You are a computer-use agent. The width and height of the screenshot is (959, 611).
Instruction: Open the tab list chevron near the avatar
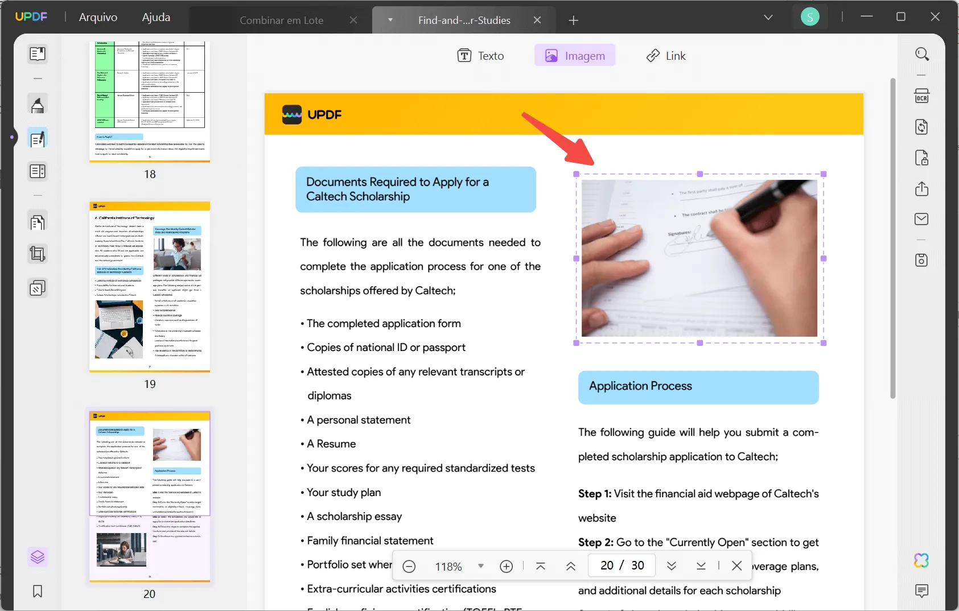click(769, 17)
